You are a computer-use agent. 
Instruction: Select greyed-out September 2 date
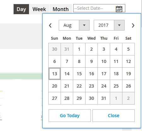coord(128,98)
